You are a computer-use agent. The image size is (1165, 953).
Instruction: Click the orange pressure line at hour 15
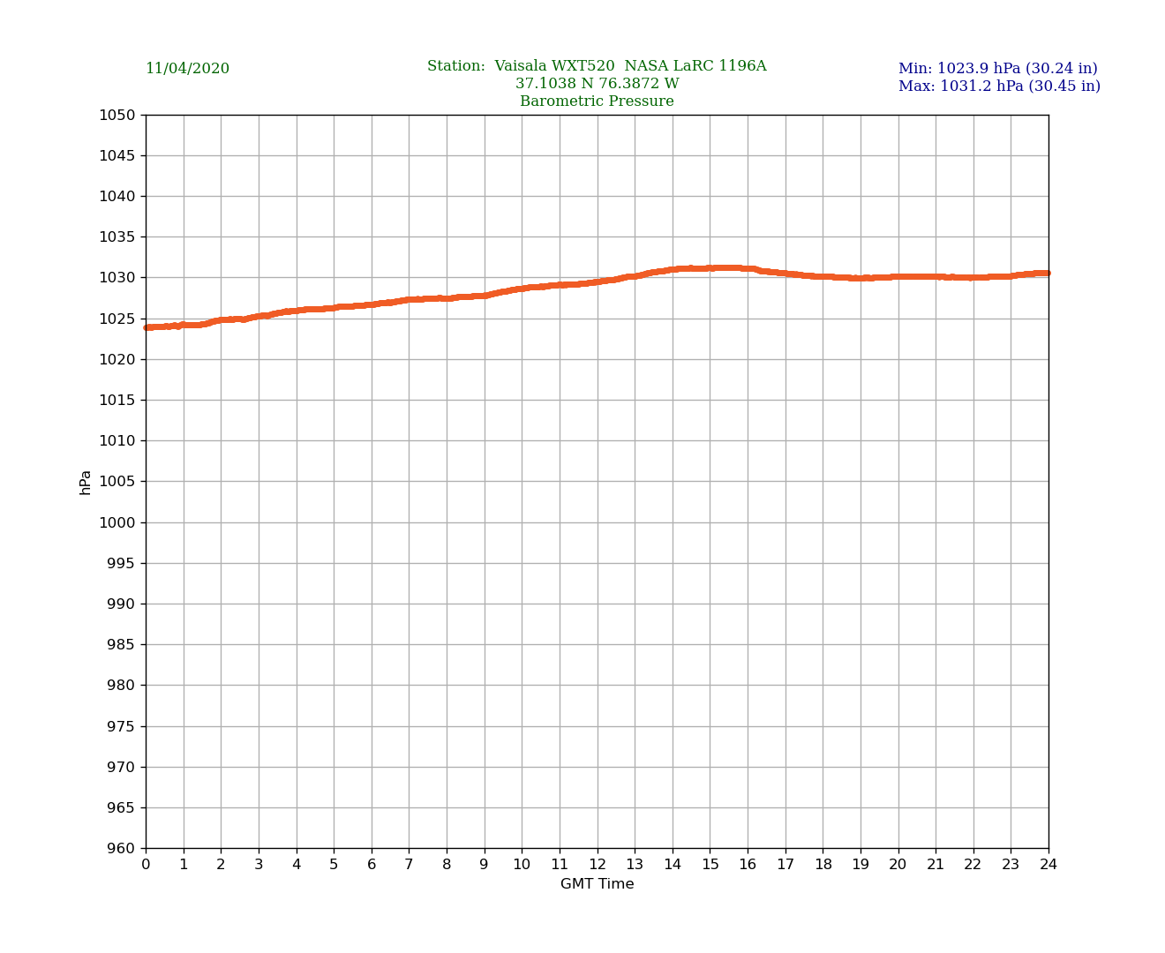coord(710,268)
